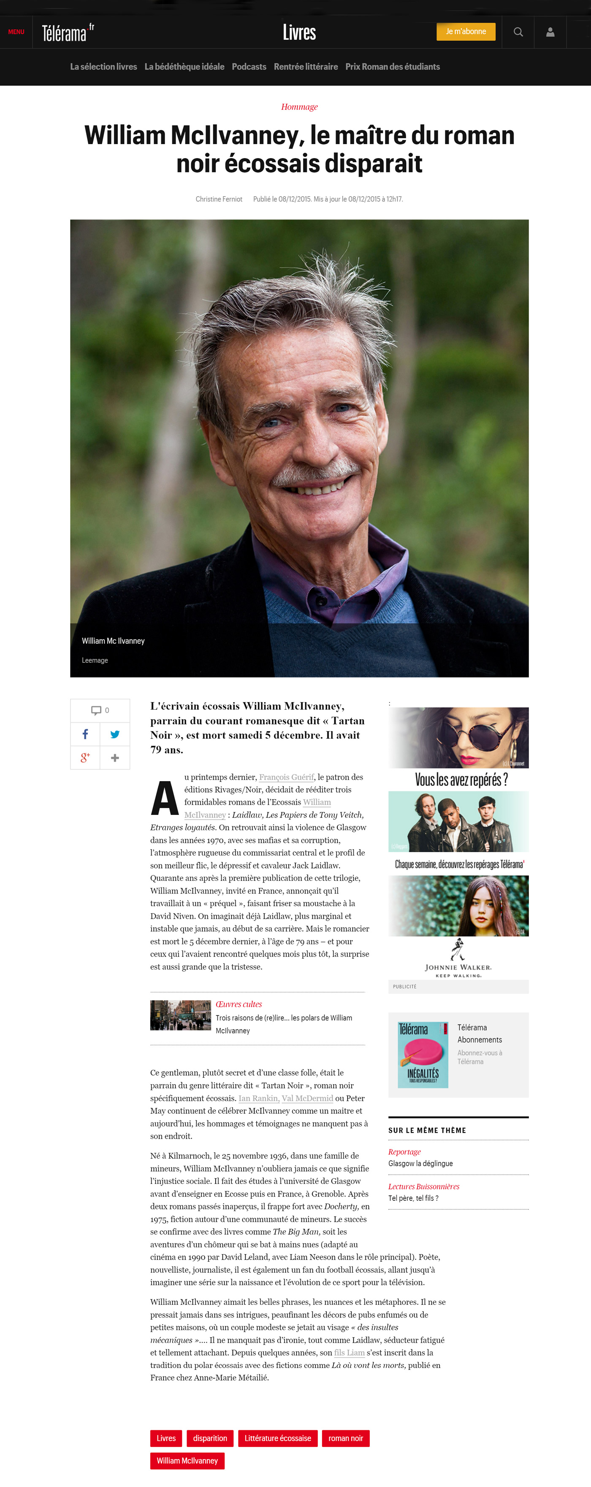591x1487 pixels.
Task: Open Rentrée littéraire section
Action: tap(306, 66)
